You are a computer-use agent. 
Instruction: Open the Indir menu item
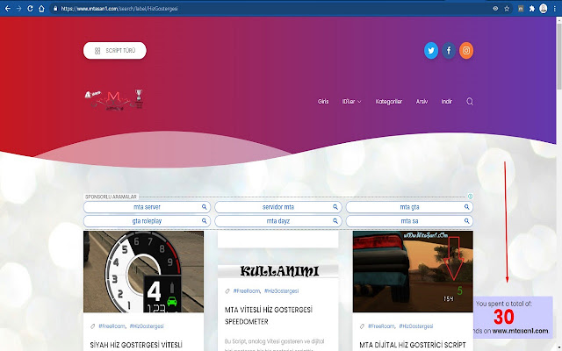point(446,102)
